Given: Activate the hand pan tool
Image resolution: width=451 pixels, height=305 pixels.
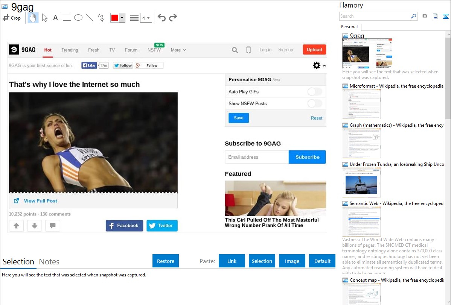Looking at the screenshot, I should click(x=33, y=18).
